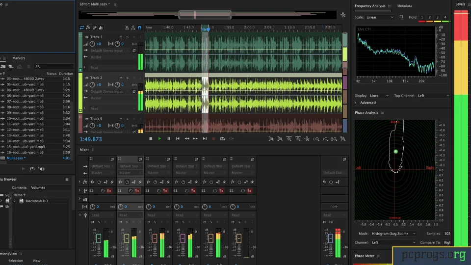Open Frequency Analysis panel menu

389,6
